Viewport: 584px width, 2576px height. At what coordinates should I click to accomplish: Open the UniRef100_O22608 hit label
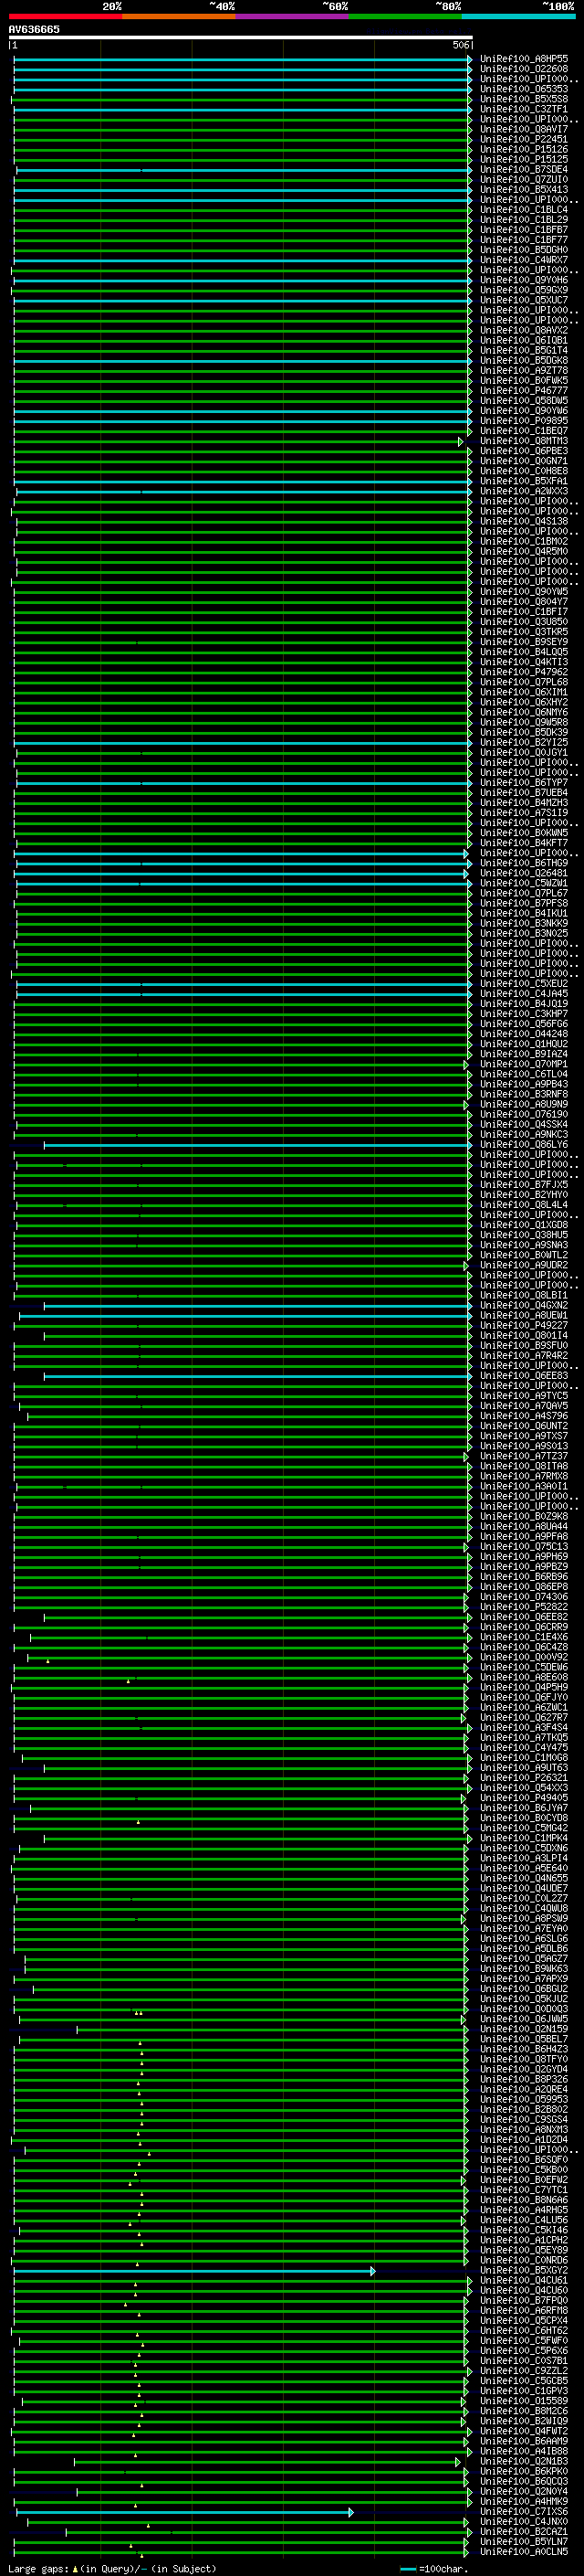(x=523, y=69)
